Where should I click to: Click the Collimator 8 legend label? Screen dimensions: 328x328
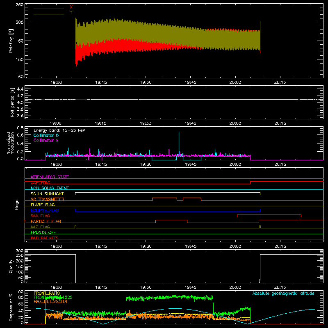[x=46, y=135]
